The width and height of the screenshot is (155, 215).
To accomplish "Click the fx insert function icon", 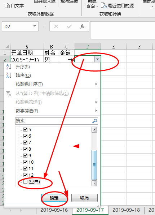I will coord(82,26).
